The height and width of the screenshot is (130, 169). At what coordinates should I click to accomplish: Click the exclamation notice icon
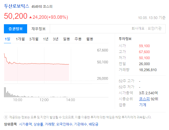click(x=6, y=117)
